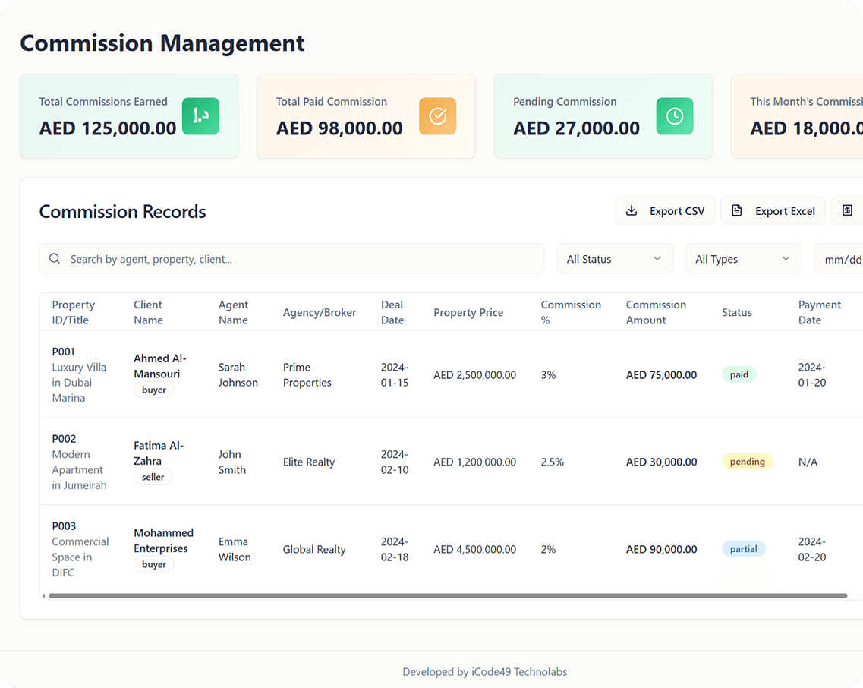Open the mm/dd date filter field

[839, 258]
